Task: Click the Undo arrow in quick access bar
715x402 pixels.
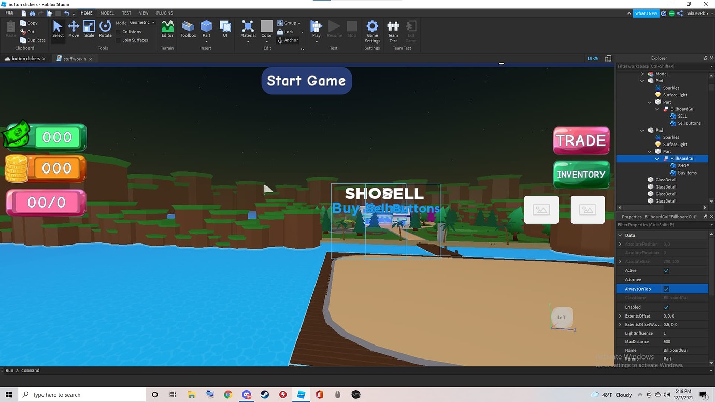Action: [67, 13]
